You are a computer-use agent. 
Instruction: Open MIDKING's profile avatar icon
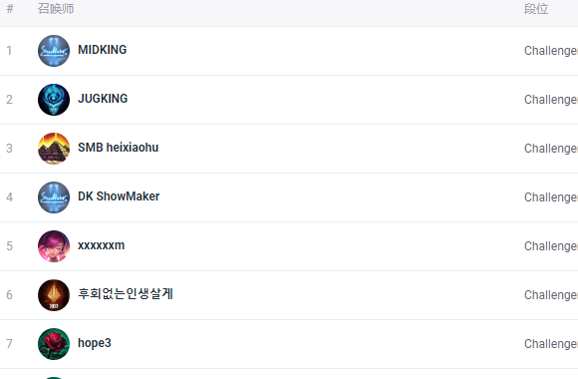point(54,51)
